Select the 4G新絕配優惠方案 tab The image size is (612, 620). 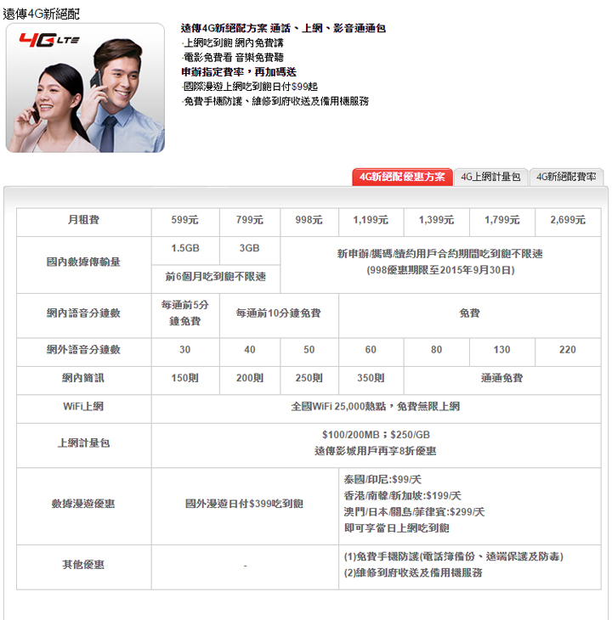coord(402,177)
